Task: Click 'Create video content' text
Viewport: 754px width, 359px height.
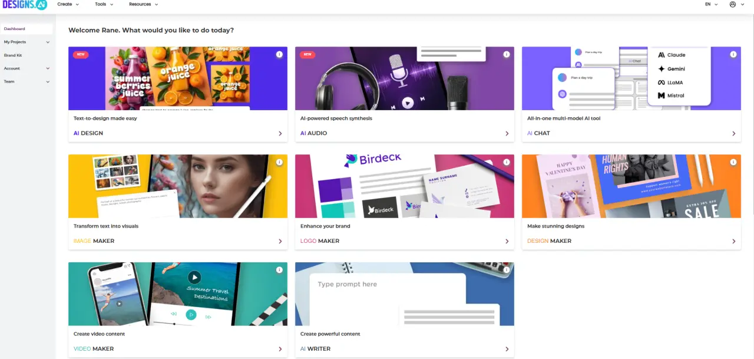Action: [x=99, y=334]
